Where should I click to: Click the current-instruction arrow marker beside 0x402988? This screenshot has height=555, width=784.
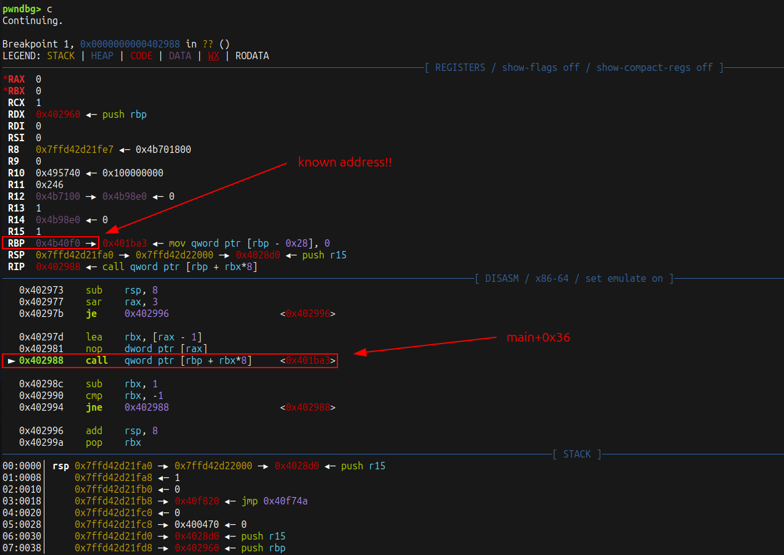[11, 361]
